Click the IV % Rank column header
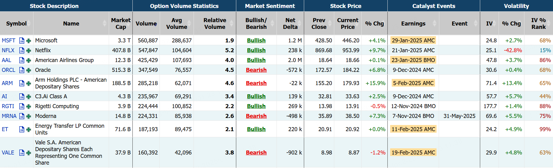The width and height of the screenshot is (553, 168). point(538,24)
